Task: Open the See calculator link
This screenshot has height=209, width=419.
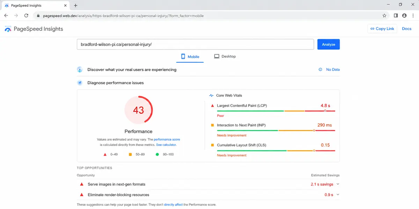Action: [166, 145]
